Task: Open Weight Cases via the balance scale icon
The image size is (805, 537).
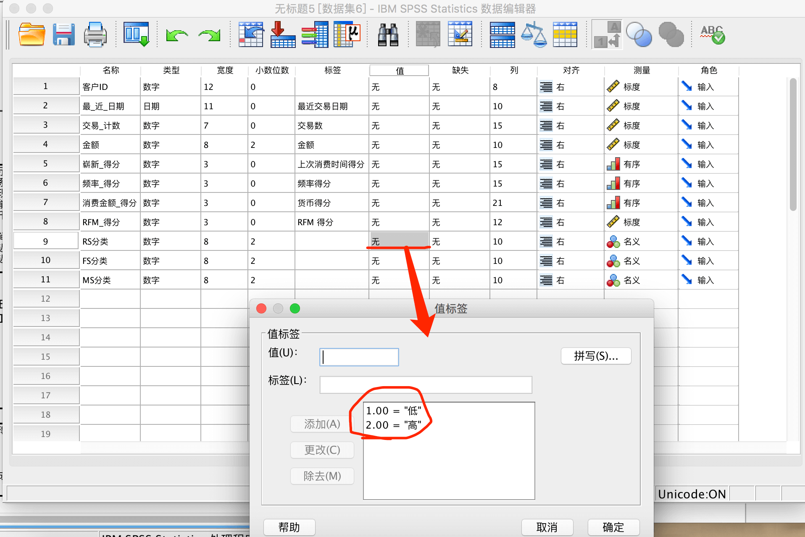Action: (x=534, y=34)
